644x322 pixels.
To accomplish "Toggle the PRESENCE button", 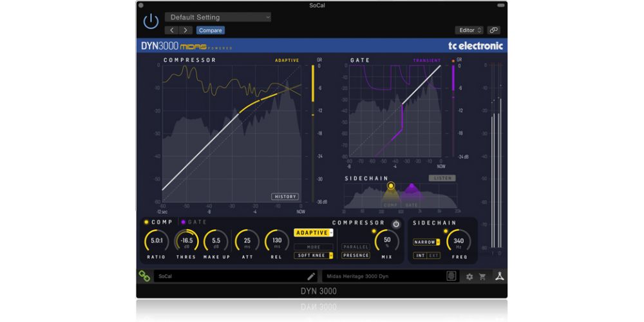I will pos(355,256).
